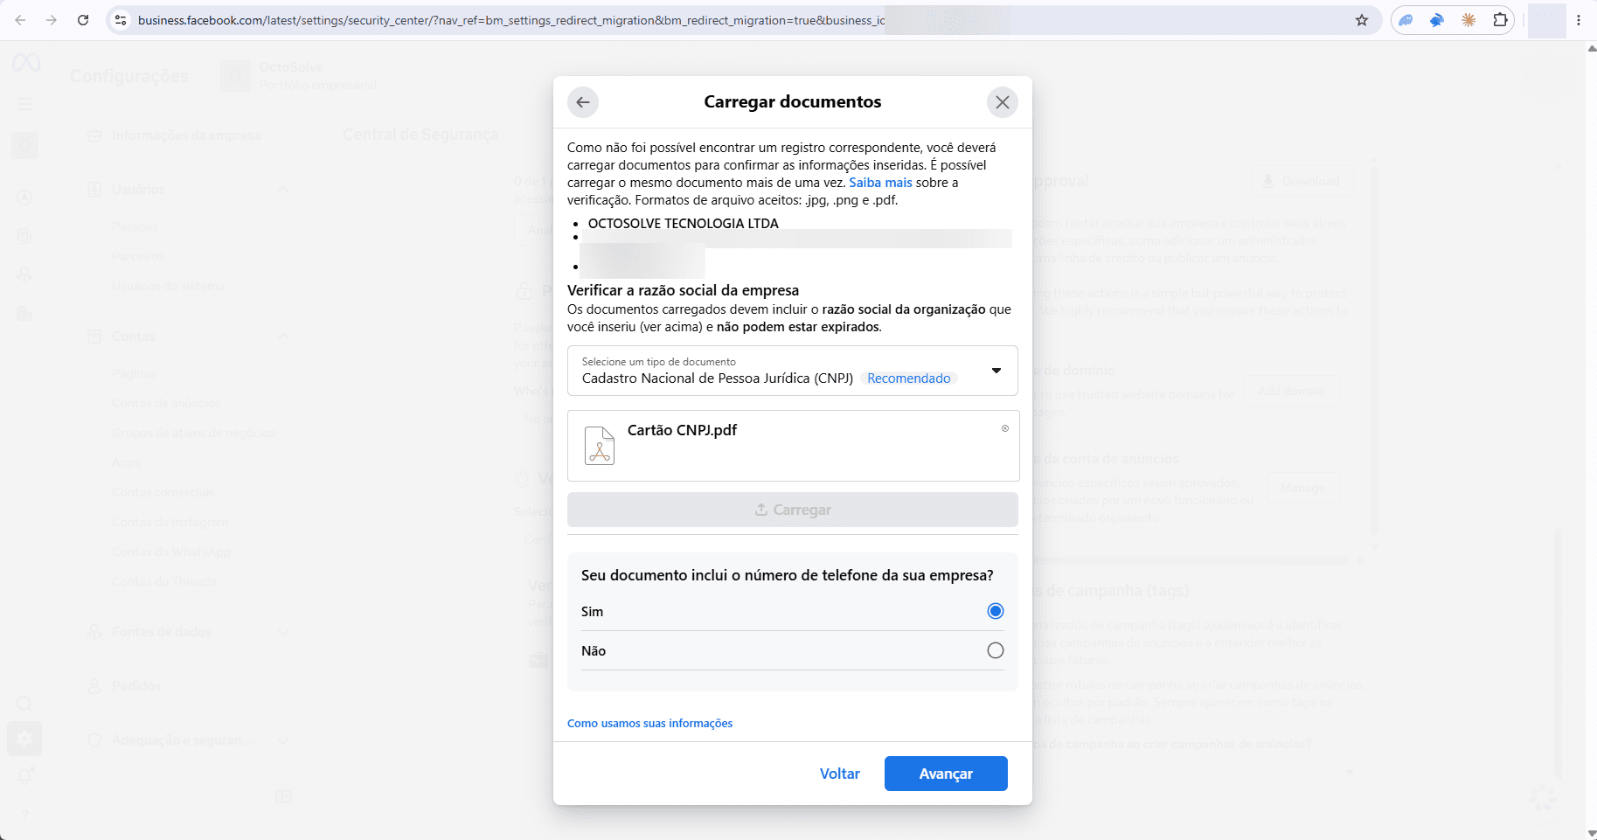This screenshot has width=1597, height=840.
Task: Reload the page with the browser refresh icon
Action: pos(83,20)
